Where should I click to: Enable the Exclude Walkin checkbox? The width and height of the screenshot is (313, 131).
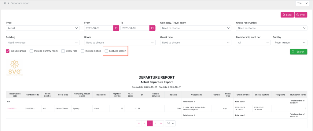[106, 51]
